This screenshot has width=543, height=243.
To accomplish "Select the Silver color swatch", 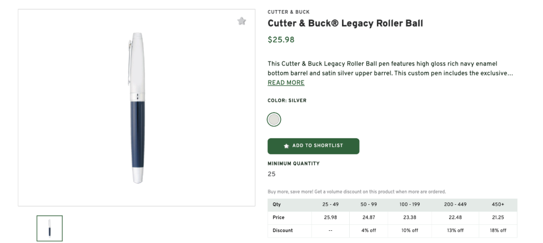I will coord(274,119).
